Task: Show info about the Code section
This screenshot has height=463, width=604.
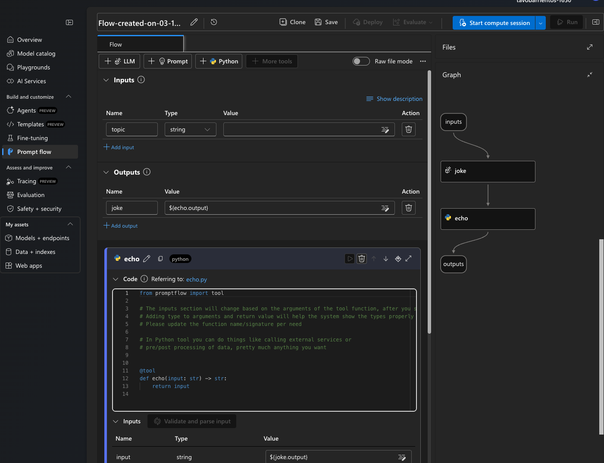Action: tap(144, 279)
